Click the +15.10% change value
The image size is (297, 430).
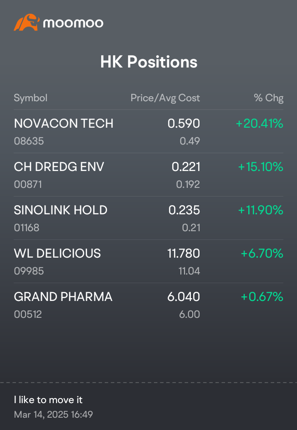261,167
